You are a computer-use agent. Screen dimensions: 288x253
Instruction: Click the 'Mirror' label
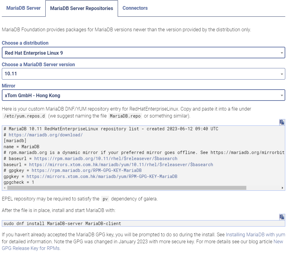coord(9,86)
